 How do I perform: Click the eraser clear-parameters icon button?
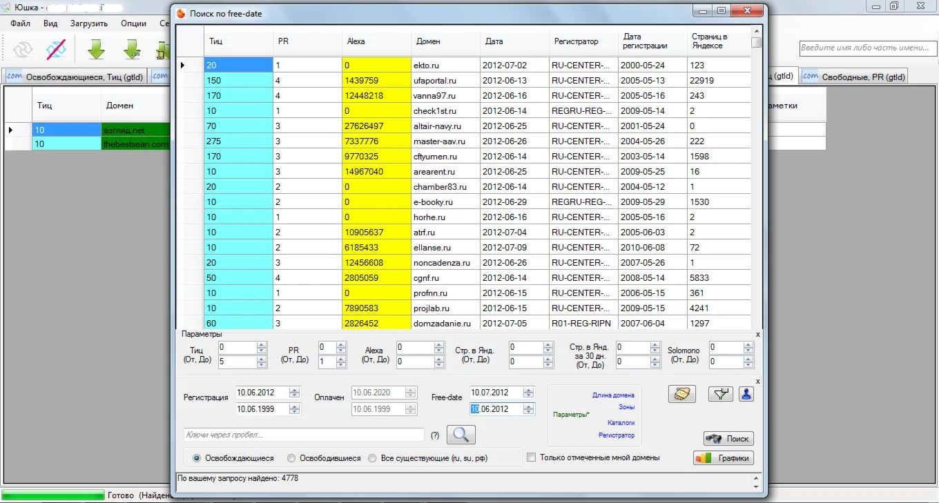click(681, 394)
